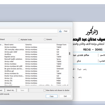The image size is (105, 105).
Task: Sort by Dosage Form column header
Action: tap(62, 45)
